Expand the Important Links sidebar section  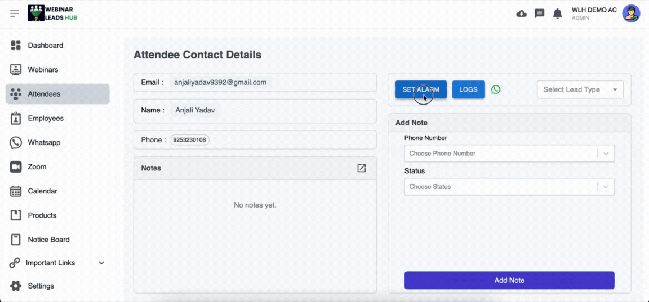pos(57,263)
